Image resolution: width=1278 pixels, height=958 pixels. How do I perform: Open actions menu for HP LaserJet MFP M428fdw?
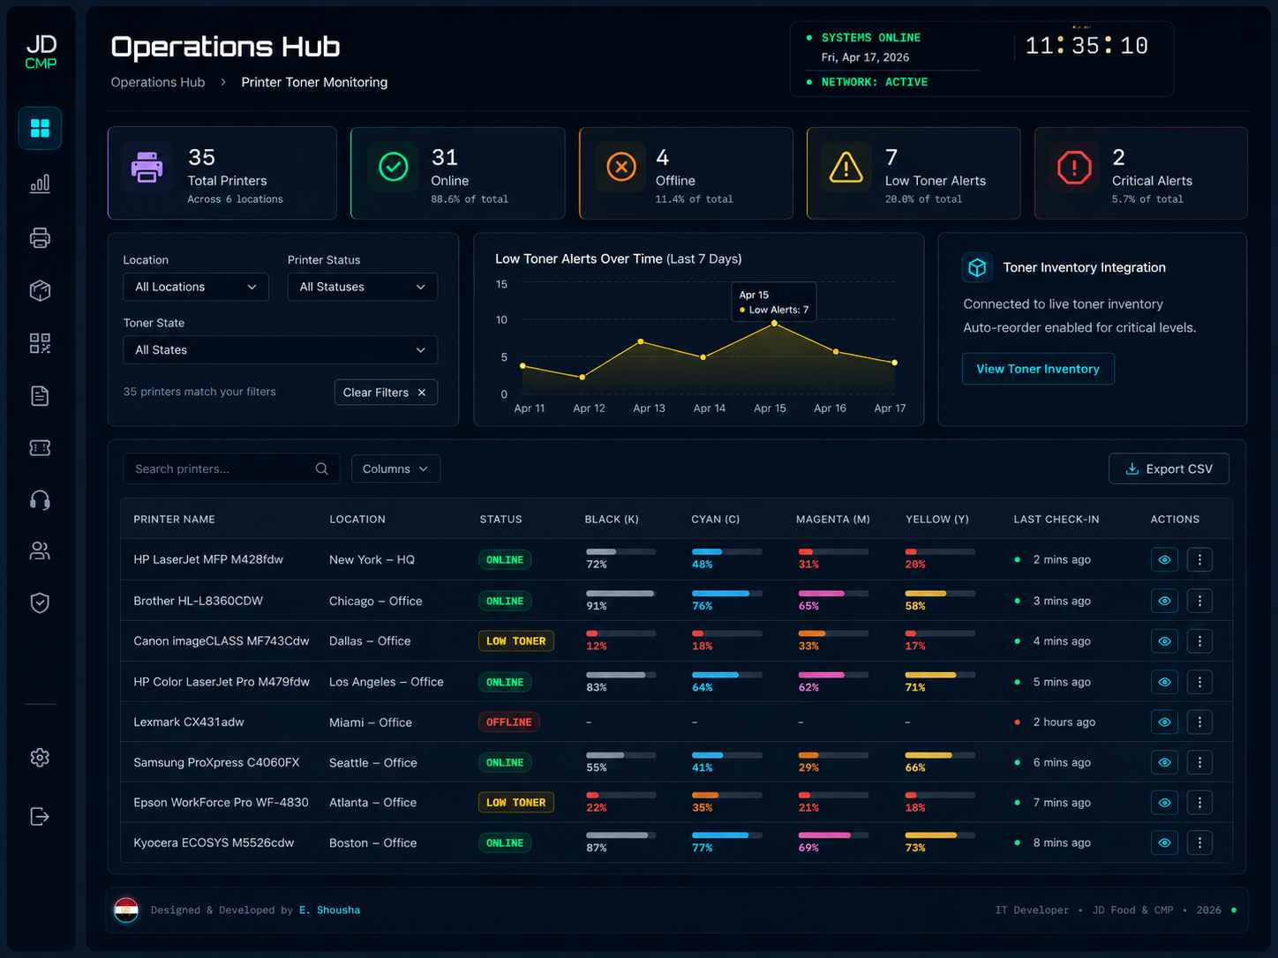(x=1199, y=559)
